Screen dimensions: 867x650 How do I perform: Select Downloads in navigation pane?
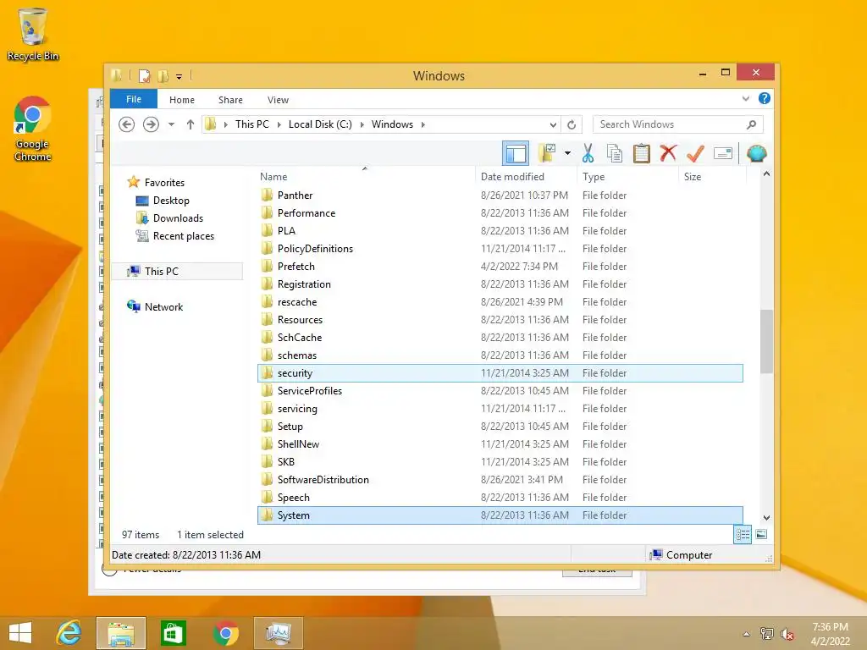tap(178, 218)
